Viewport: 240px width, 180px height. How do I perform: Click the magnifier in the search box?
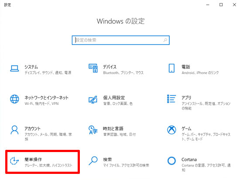coord(165,40)
